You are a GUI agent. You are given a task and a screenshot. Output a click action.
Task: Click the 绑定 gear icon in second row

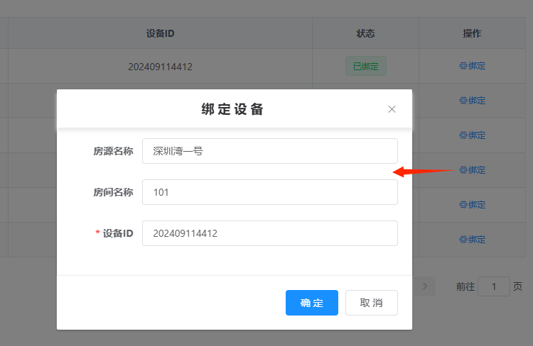point(463,101)
